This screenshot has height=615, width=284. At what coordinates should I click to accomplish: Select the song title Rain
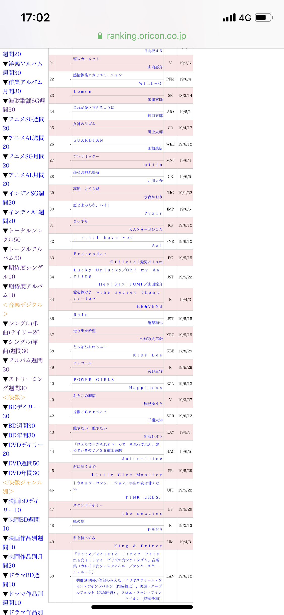81,315
